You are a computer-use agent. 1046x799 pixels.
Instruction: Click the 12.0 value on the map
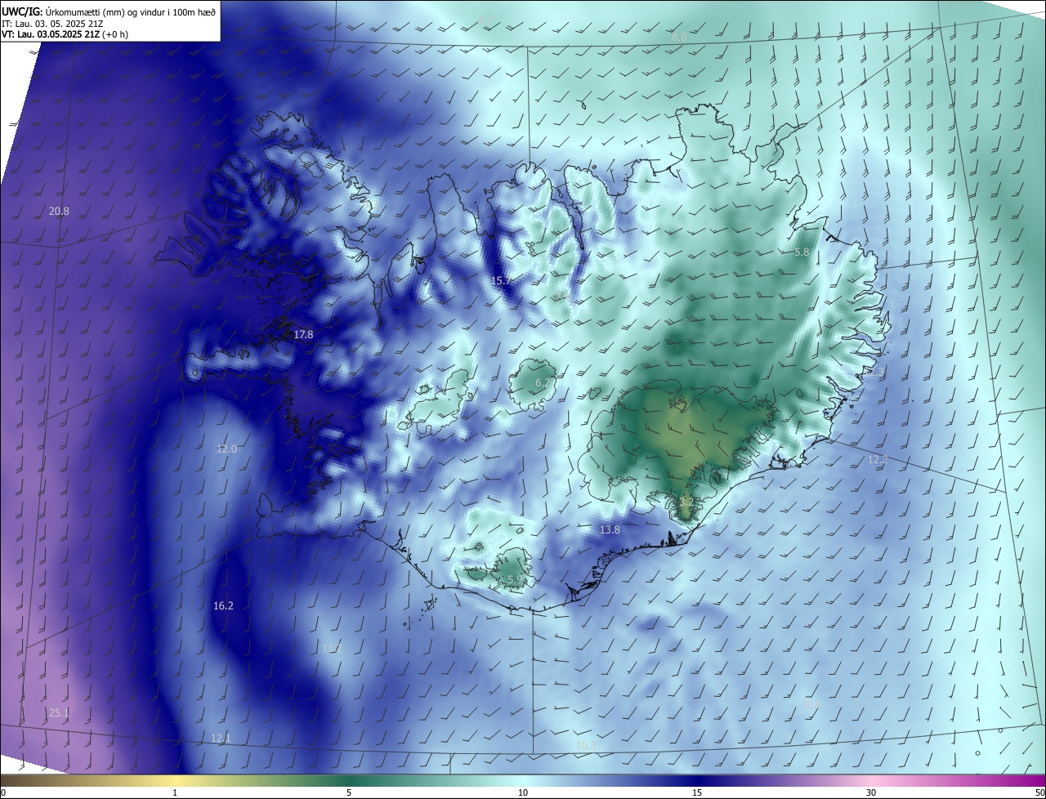[x=226, y=449]
